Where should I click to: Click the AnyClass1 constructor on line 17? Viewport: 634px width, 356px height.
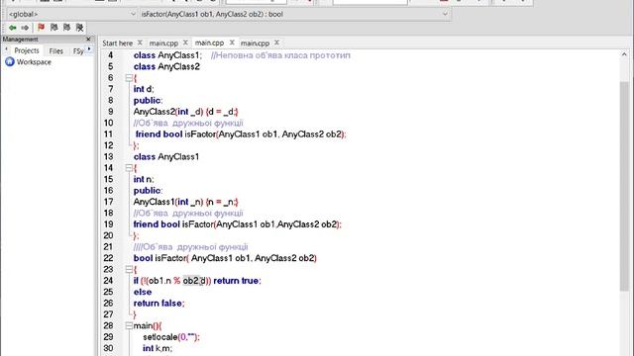pyautogui.click(x=185, y=202)
